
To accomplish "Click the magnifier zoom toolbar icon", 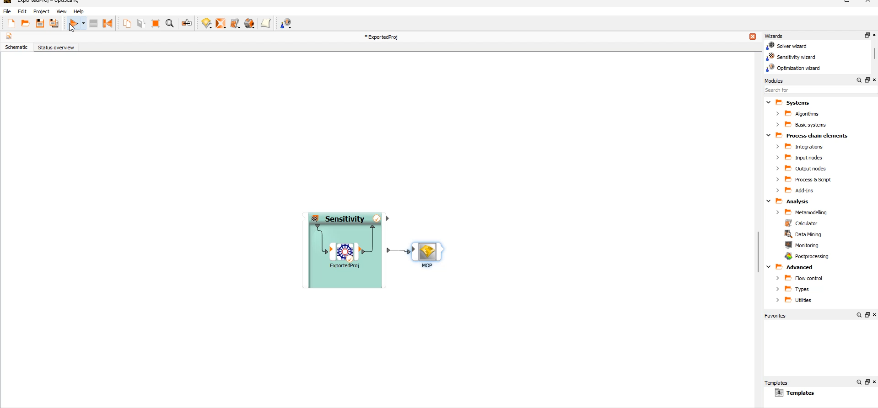I will click(x=170, y=24).
